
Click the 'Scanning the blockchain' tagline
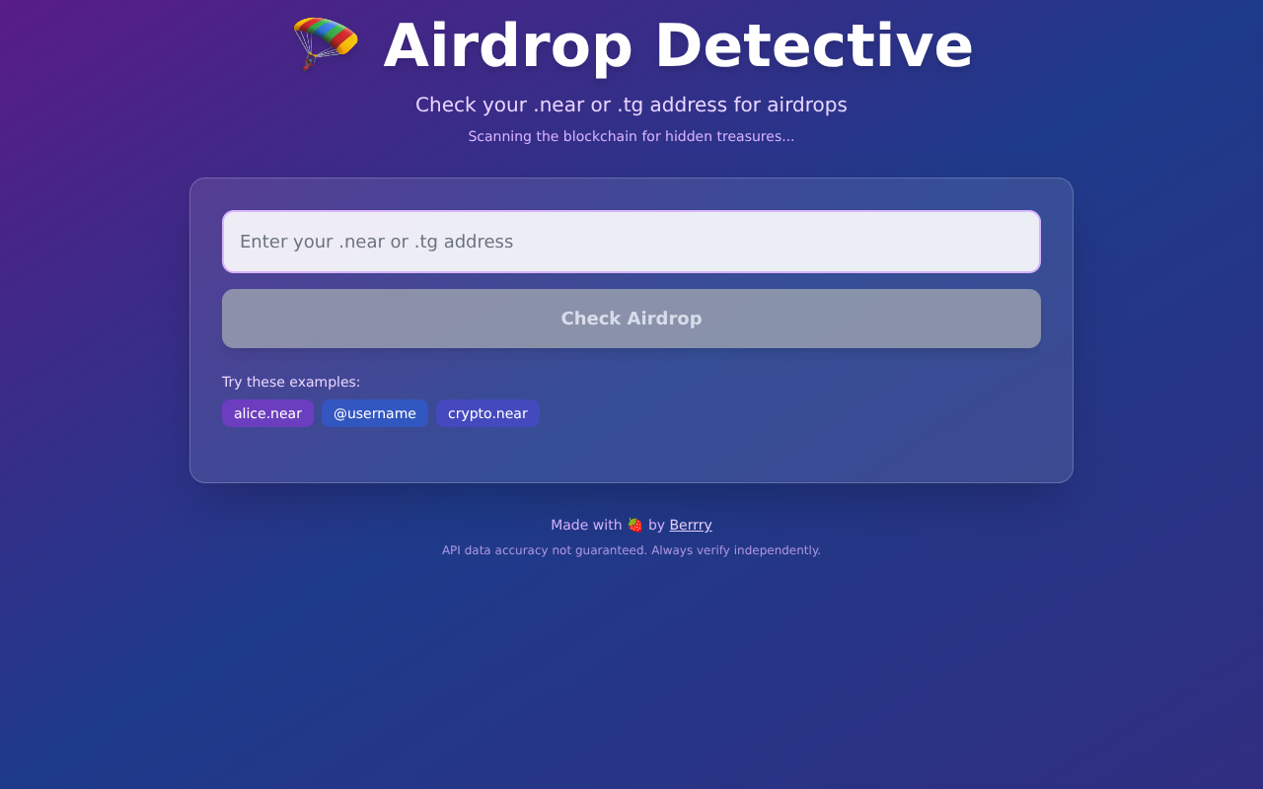(631, 136)
